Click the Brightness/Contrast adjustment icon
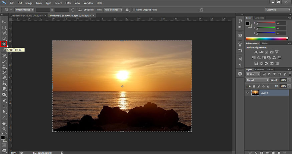The height and width of the screenshot is (154, 292). click(x=256, y=52)
